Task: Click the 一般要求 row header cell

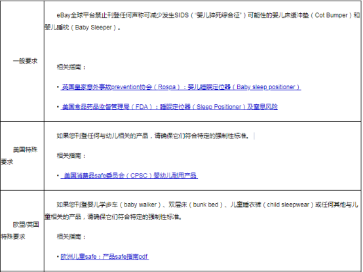Action: [x=22, y=61]
